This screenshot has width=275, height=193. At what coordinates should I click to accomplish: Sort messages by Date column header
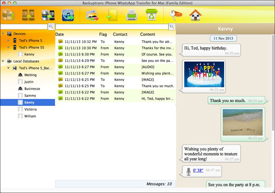pyautogui.click(x=60, y=34)
